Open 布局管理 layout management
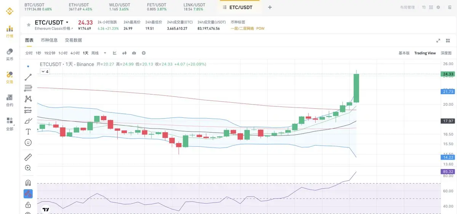Viewport: 457px width, 214px height. tap(407, 7)
